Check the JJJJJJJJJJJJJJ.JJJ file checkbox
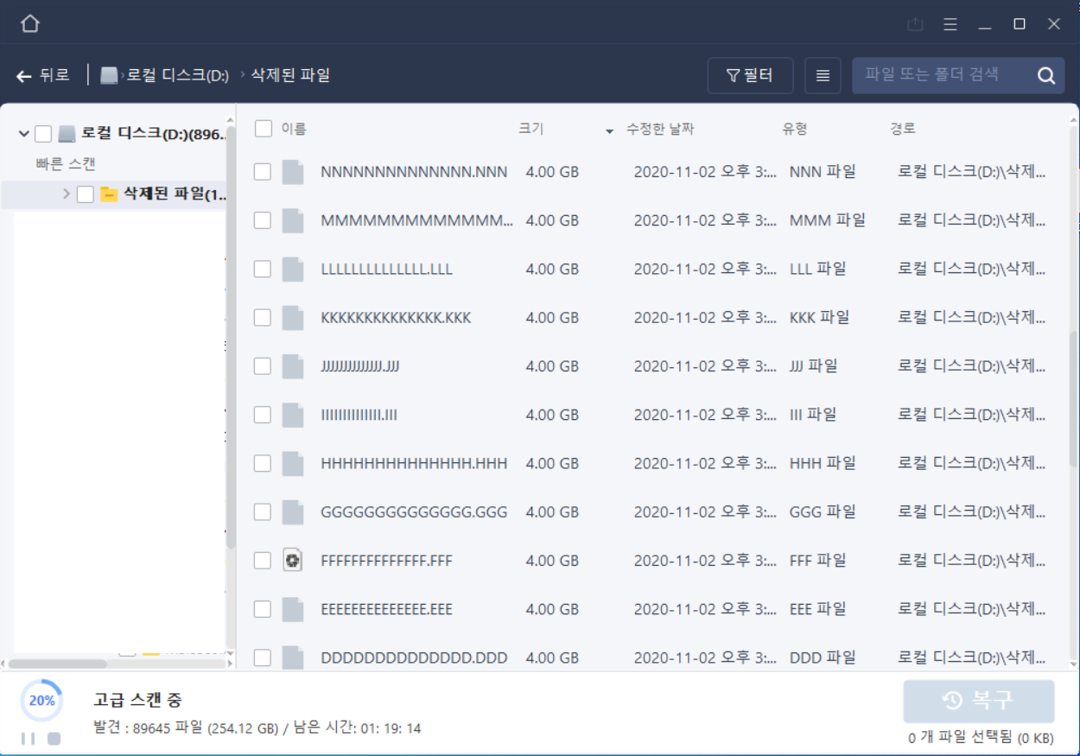 (x=262, y=366)
